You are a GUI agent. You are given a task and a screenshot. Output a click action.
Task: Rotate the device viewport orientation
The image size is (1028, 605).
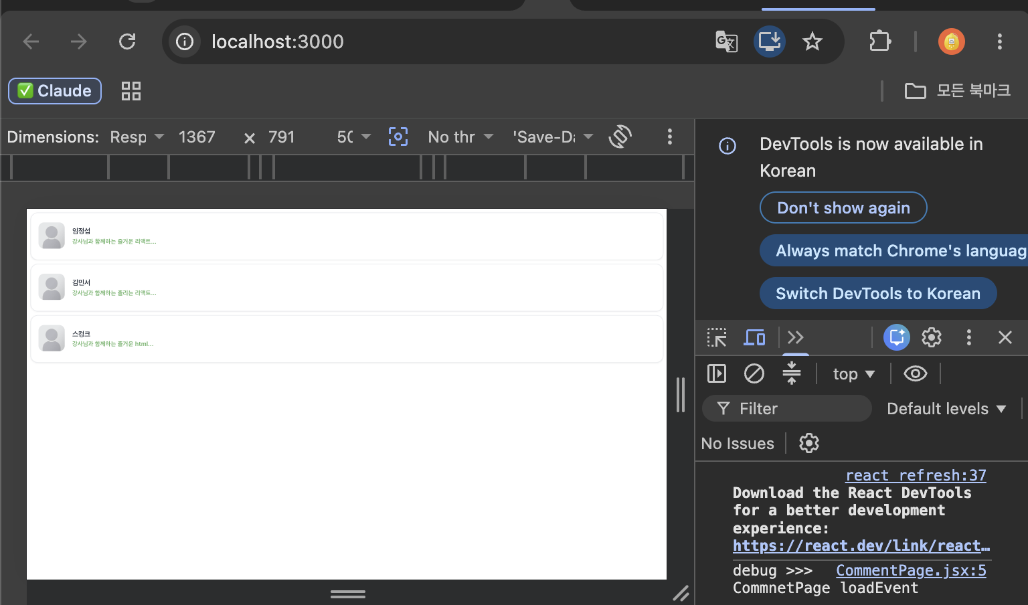tap(620, 137)
